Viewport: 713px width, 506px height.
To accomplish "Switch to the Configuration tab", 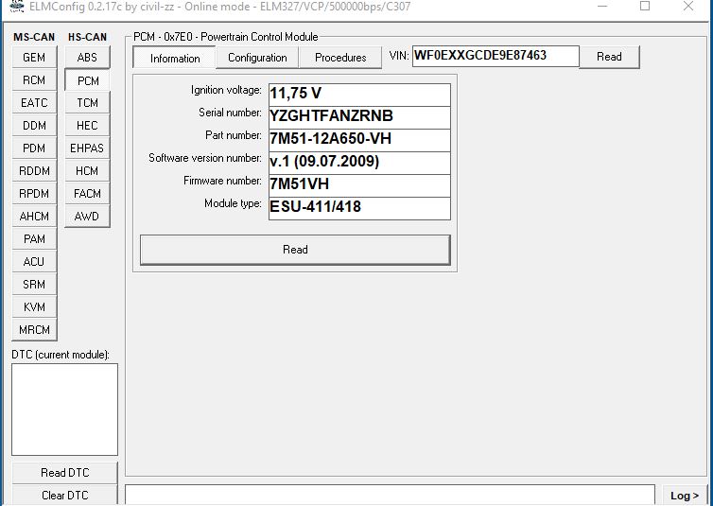I will [x=257, y=58].
